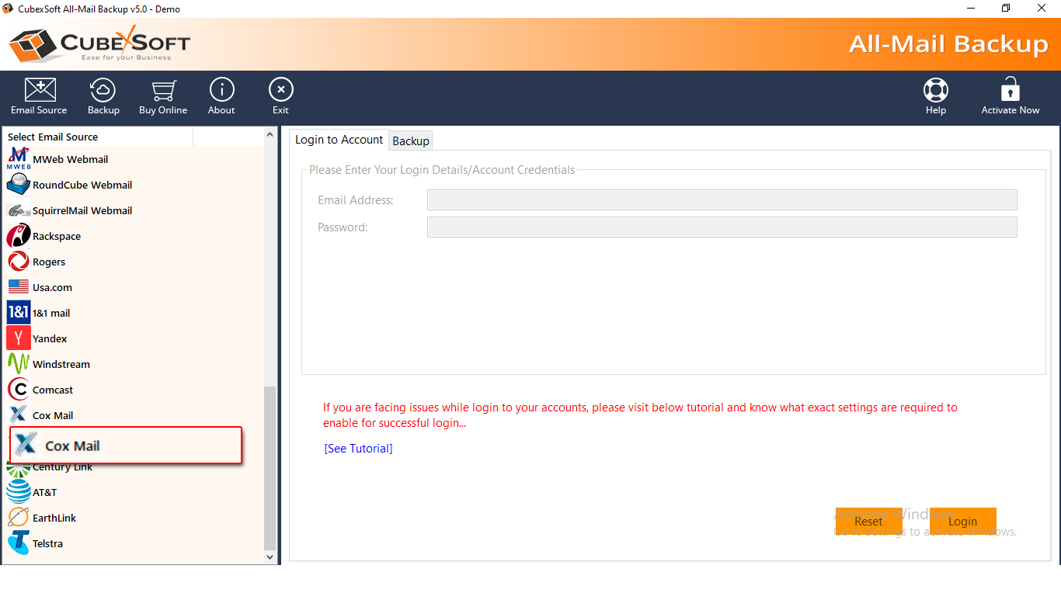Image resolution: width=1061 pixels, height=600 pixels.
Task: Switch to the Backup tab
Action: pyautogui.click(x=411, y=140)
